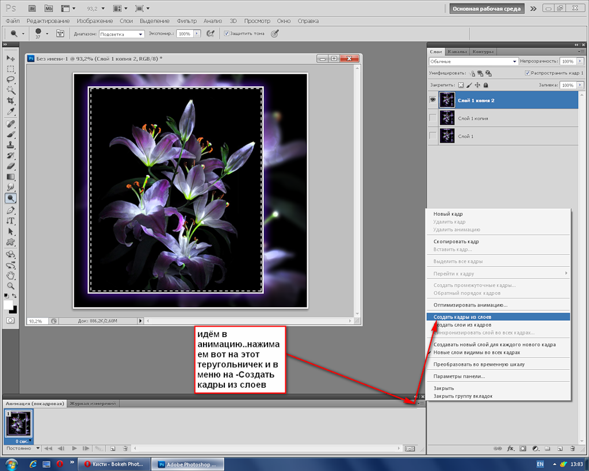This screenshot has height=471, width=589.
Task: Expand the "Диапазон" Подсветка dropdown
Action: pyautogui.click(x=121, y=34)
